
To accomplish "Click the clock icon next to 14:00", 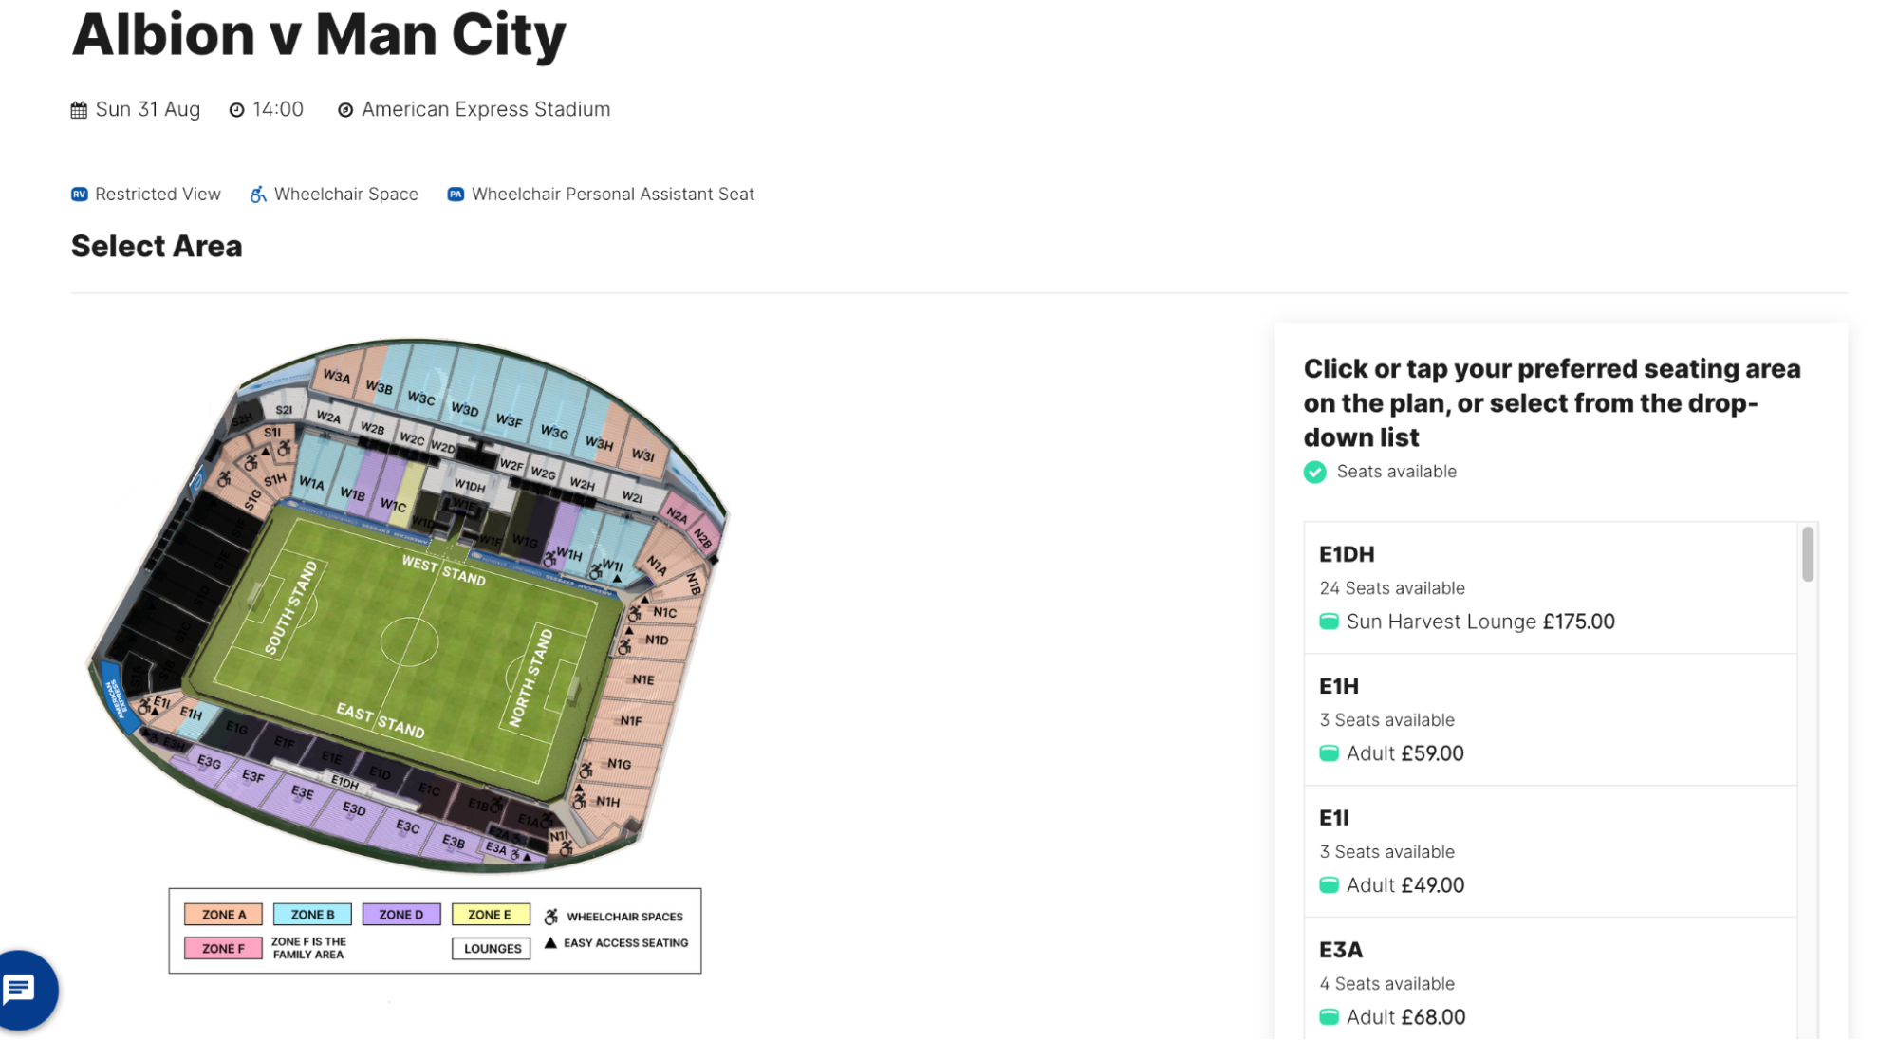I will pos(236,109).
